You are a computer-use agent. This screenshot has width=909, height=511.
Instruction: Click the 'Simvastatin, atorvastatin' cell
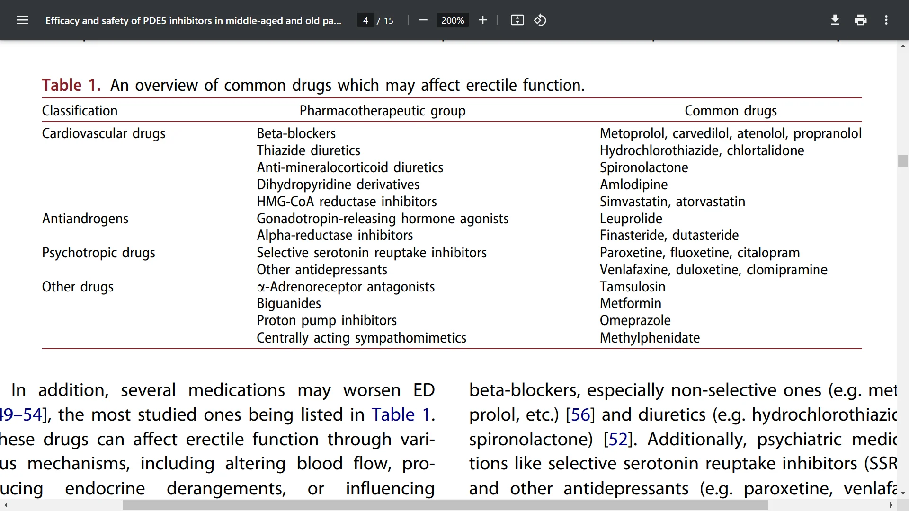672,202
